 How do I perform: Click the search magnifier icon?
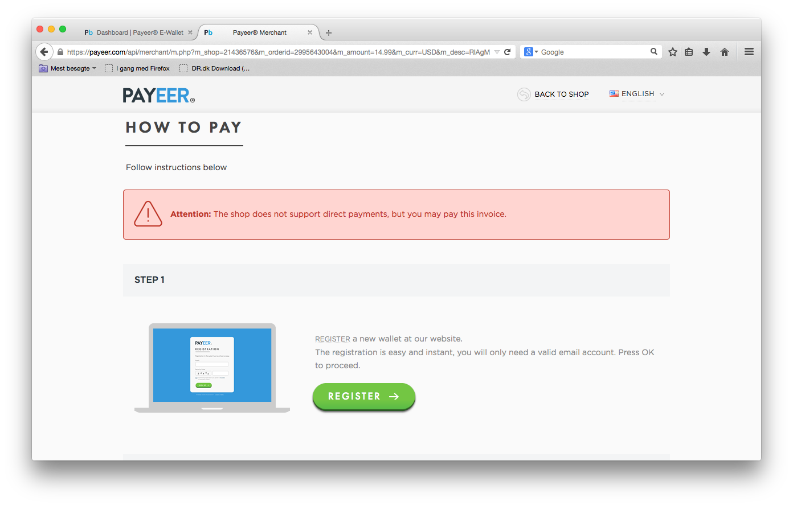[x=654, y=52]
